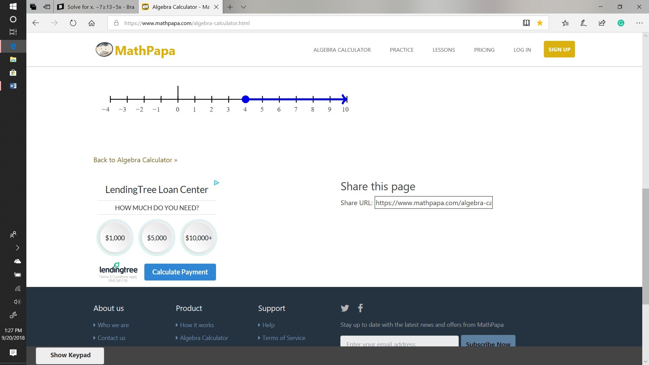Viewport: 649px width, 365px height.
Task: Refresh the page
Action: click(73, 23)
